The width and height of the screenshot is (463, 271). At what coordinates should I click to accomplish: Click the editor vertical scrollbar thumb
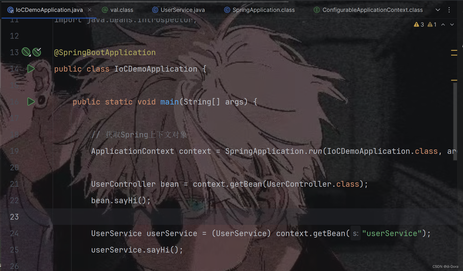(x=455, y=121)
